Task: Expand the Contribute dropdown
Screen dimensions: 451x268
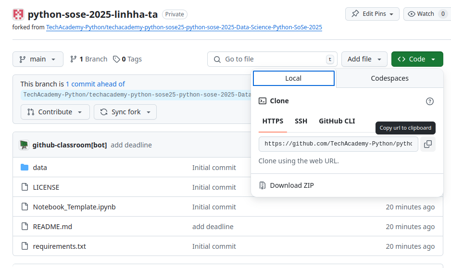Action: point(55,112)
